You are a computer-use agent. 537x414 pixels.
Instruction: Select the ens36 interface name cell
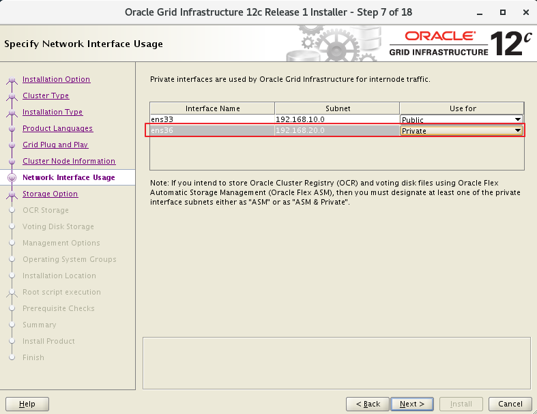[212, 130]
